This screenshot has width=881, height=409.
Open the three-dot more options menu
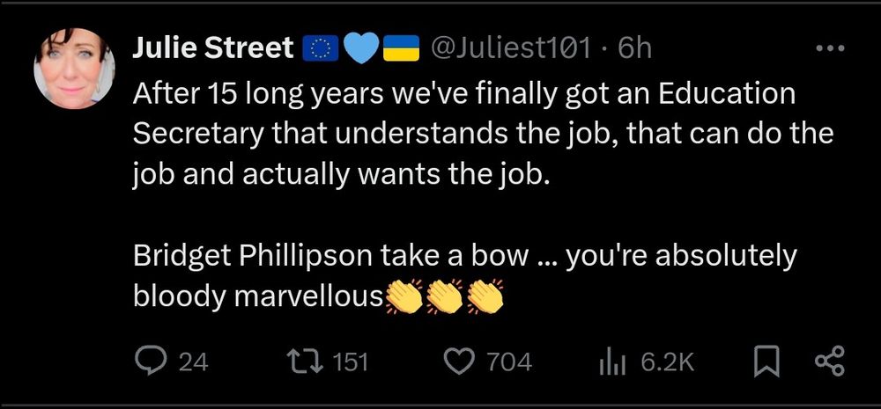830,48
